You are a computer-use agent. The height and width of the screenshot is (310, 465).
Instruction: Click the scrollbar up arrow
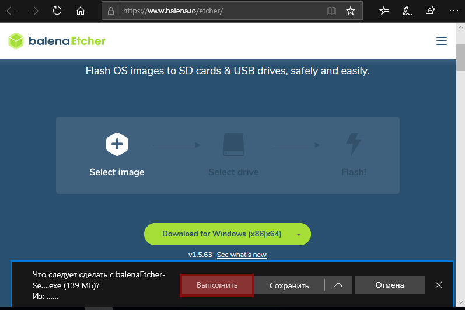pos(460,27)
